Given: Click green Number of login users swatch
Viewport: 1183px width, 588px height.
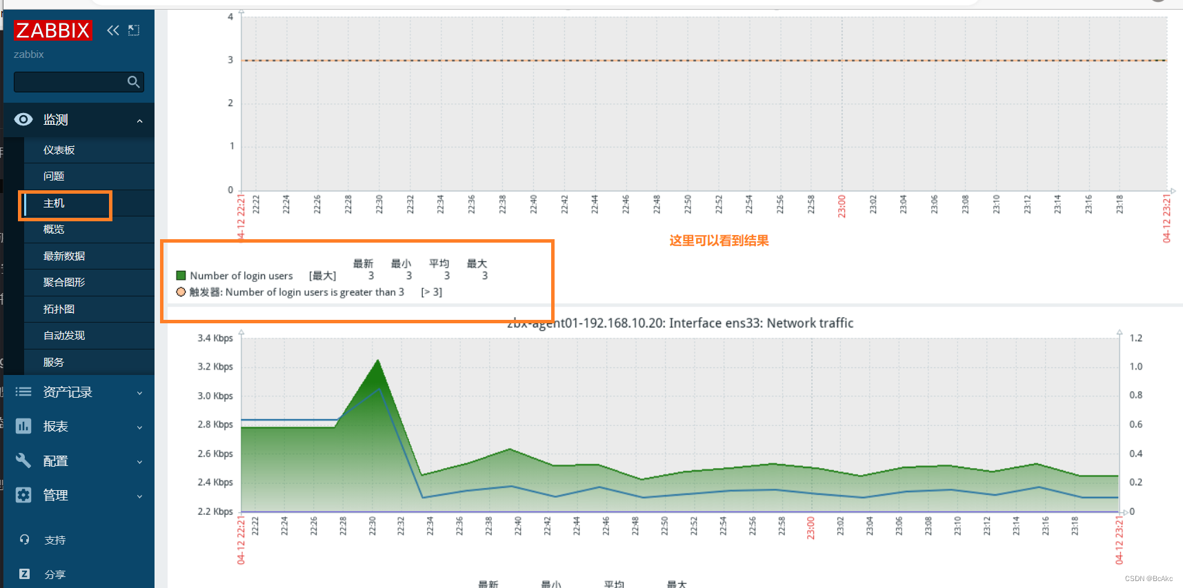Looking at the screenshot, I should click(181, 276).
